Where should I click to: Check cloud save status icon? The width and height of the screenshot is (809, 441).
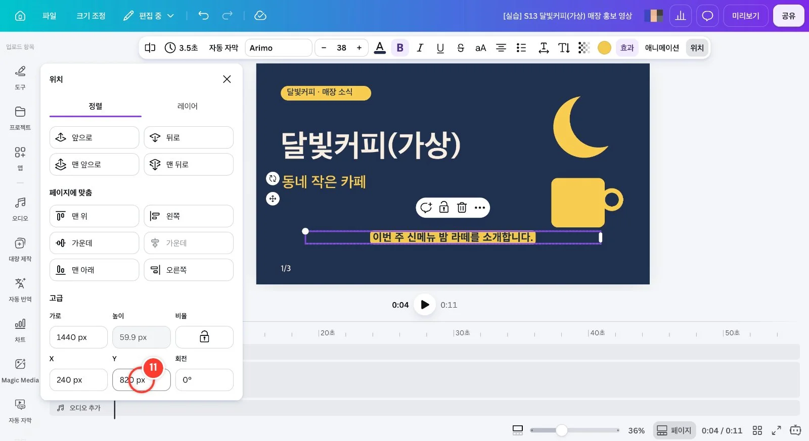[x=260, y=16]
